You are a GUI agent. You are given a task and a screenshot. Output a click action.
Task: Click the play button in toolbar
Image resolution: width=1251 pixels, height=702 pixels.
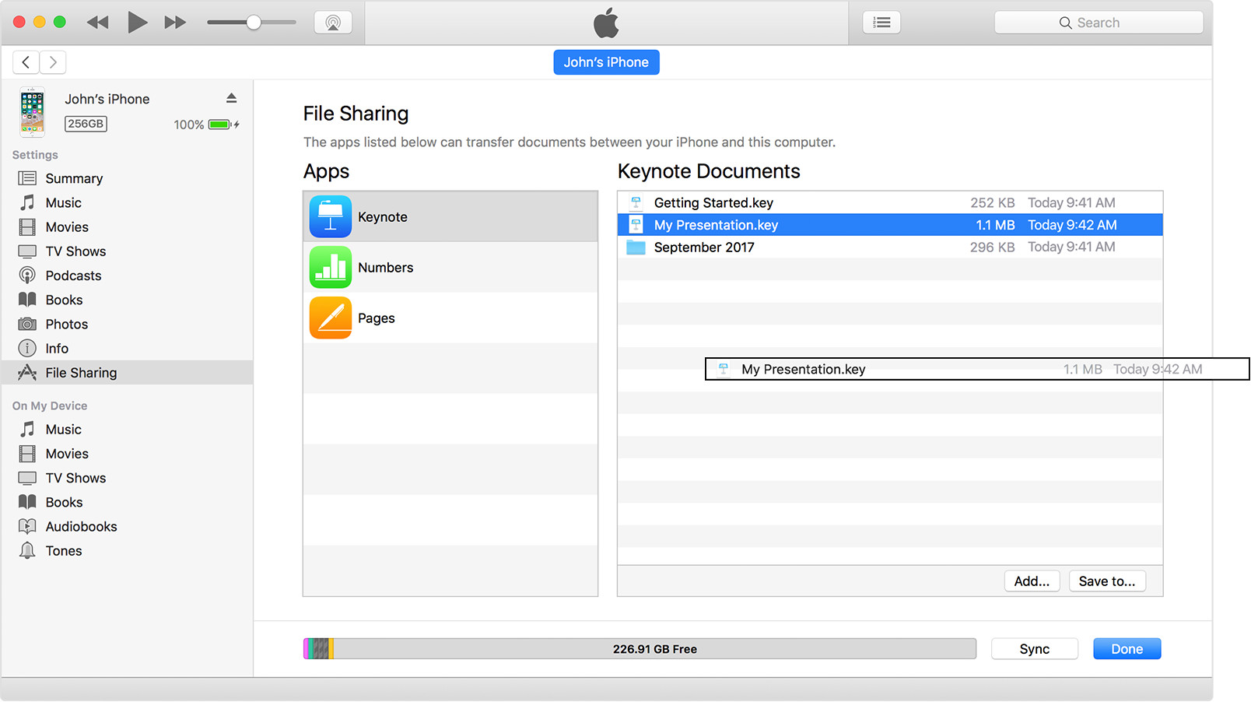click(137, 23)
